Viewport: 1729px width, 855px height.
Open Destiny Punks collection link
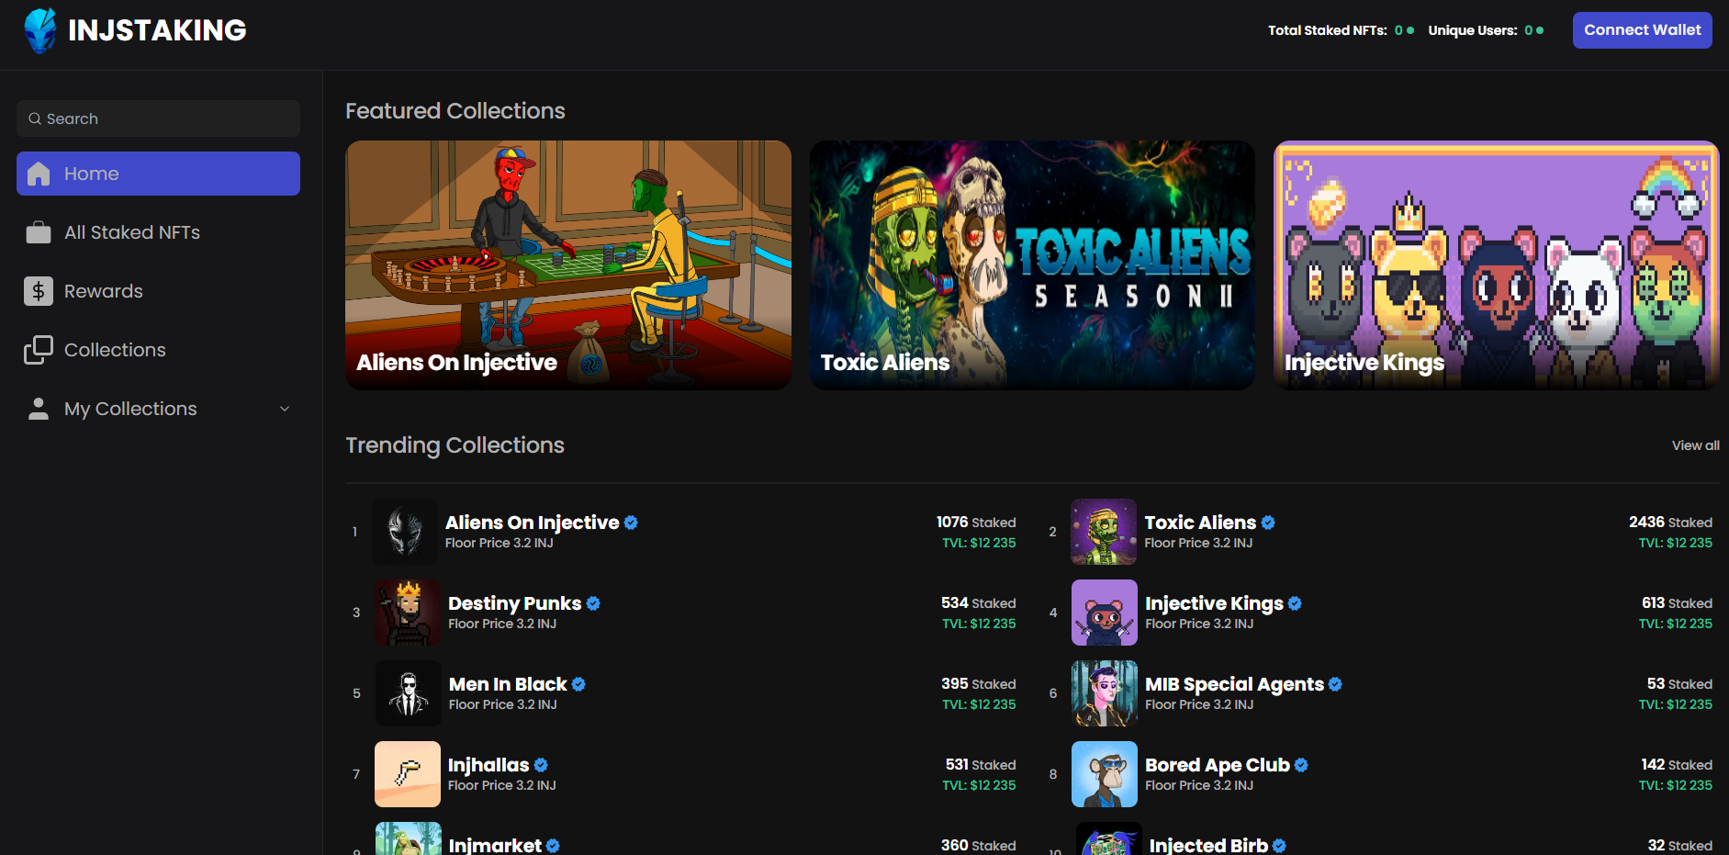514,603
